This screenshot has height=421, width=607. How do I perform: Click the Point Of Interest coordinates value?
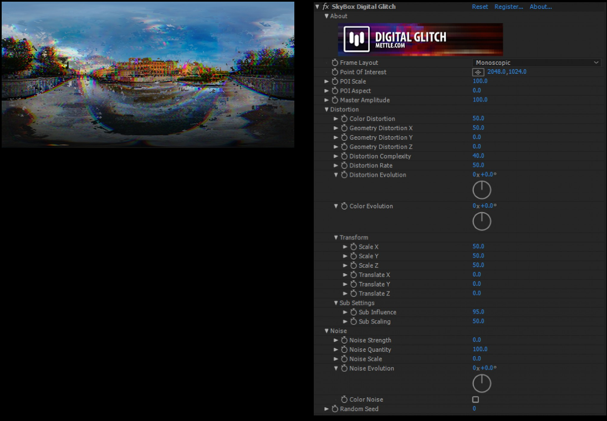[507, 71]
